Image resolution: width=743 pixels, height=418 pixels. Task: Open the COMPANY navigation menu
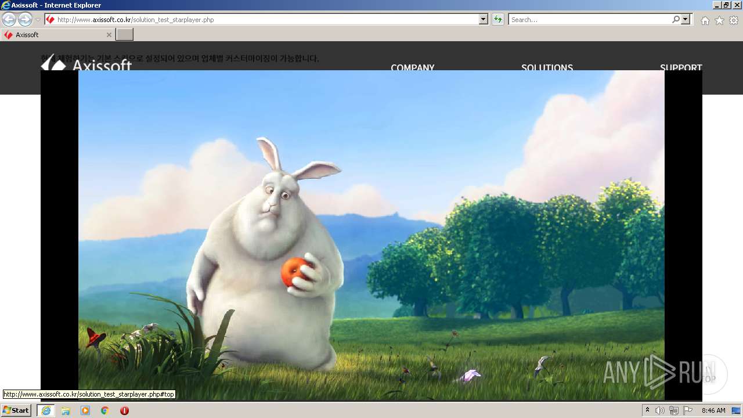413,67
